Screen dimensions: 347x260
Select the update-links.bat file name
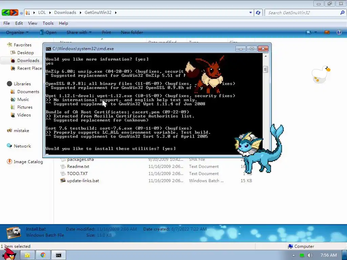(x=83, y=181)
